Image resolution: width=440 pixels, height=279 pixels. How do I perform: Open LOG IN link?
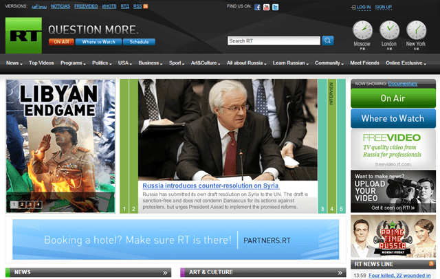(x=364, y=8)
